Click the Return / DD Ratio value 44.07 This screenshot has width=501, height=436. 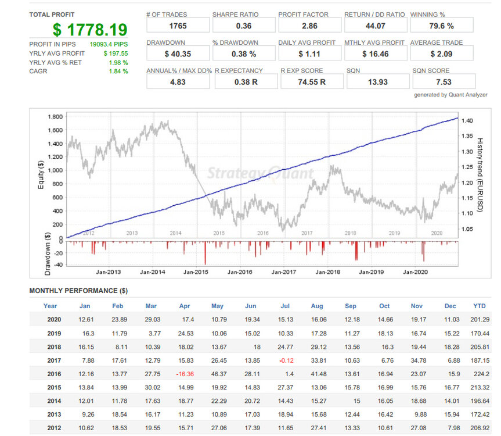point(376,26)
